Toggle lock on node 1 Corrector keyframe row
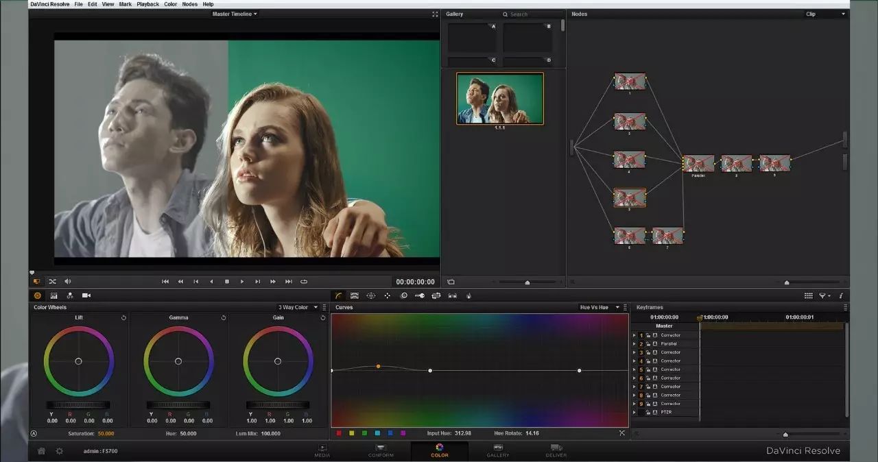This screenshot has height=462, width=878. pyautogui.click(x=648, y=335)
